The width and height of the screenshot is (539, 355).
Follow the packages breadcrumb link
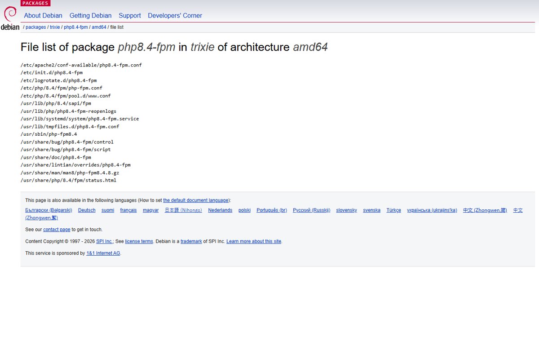tap(35, 27)
